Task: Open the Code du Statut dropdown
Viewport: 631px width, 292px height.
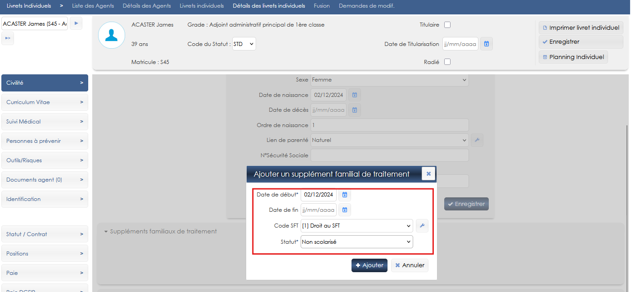Action: pos(244,44)
